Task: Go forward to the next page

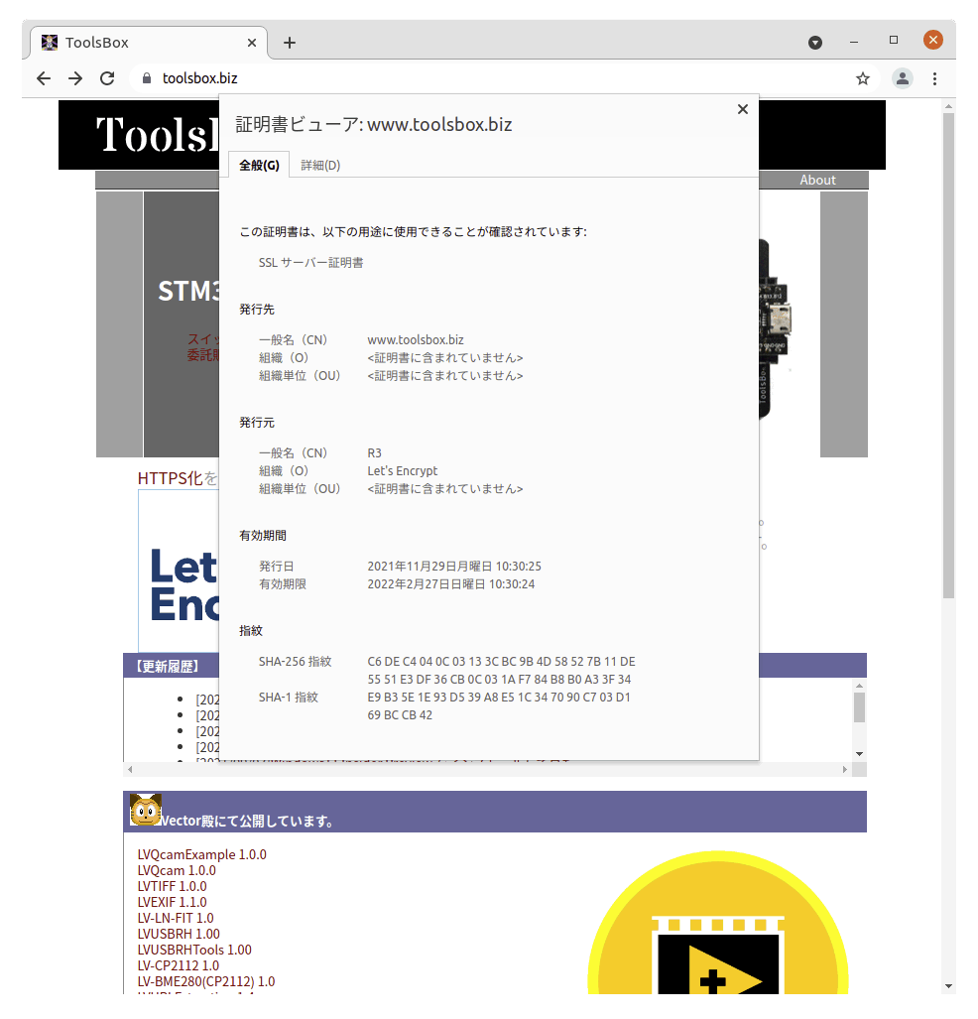Action: (x=75, y=78)
